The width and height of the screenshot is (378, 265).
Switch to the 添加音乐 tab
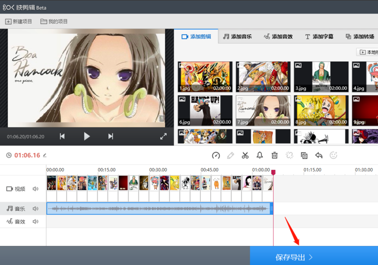237,37
